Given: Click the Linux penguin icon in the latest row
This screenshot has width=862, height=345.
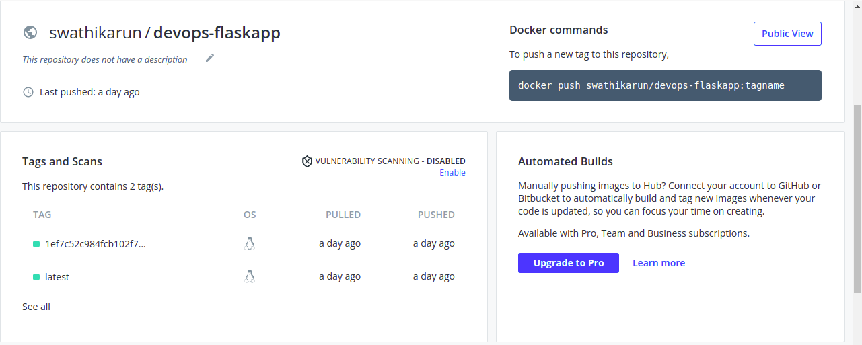Looking at the screenshot, I should (250, 276).
